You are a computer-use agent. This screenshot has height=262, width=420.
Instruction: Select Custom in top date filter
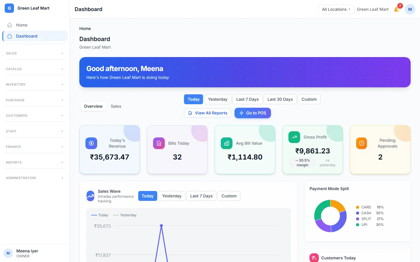tap(309, 99)
